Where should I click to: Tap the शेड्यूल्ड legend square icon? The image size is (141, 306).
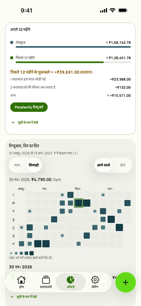pos(12,42)
